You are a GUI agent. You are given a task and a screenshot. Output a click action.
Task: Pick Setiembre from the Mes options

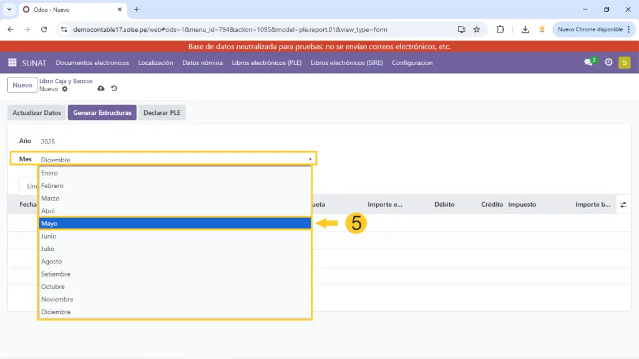174,274
